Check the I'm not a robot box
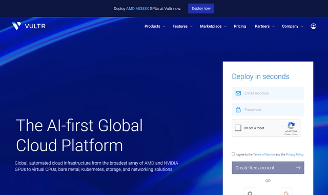The width and height of the screenshot is (328, 195). point(238,128)
